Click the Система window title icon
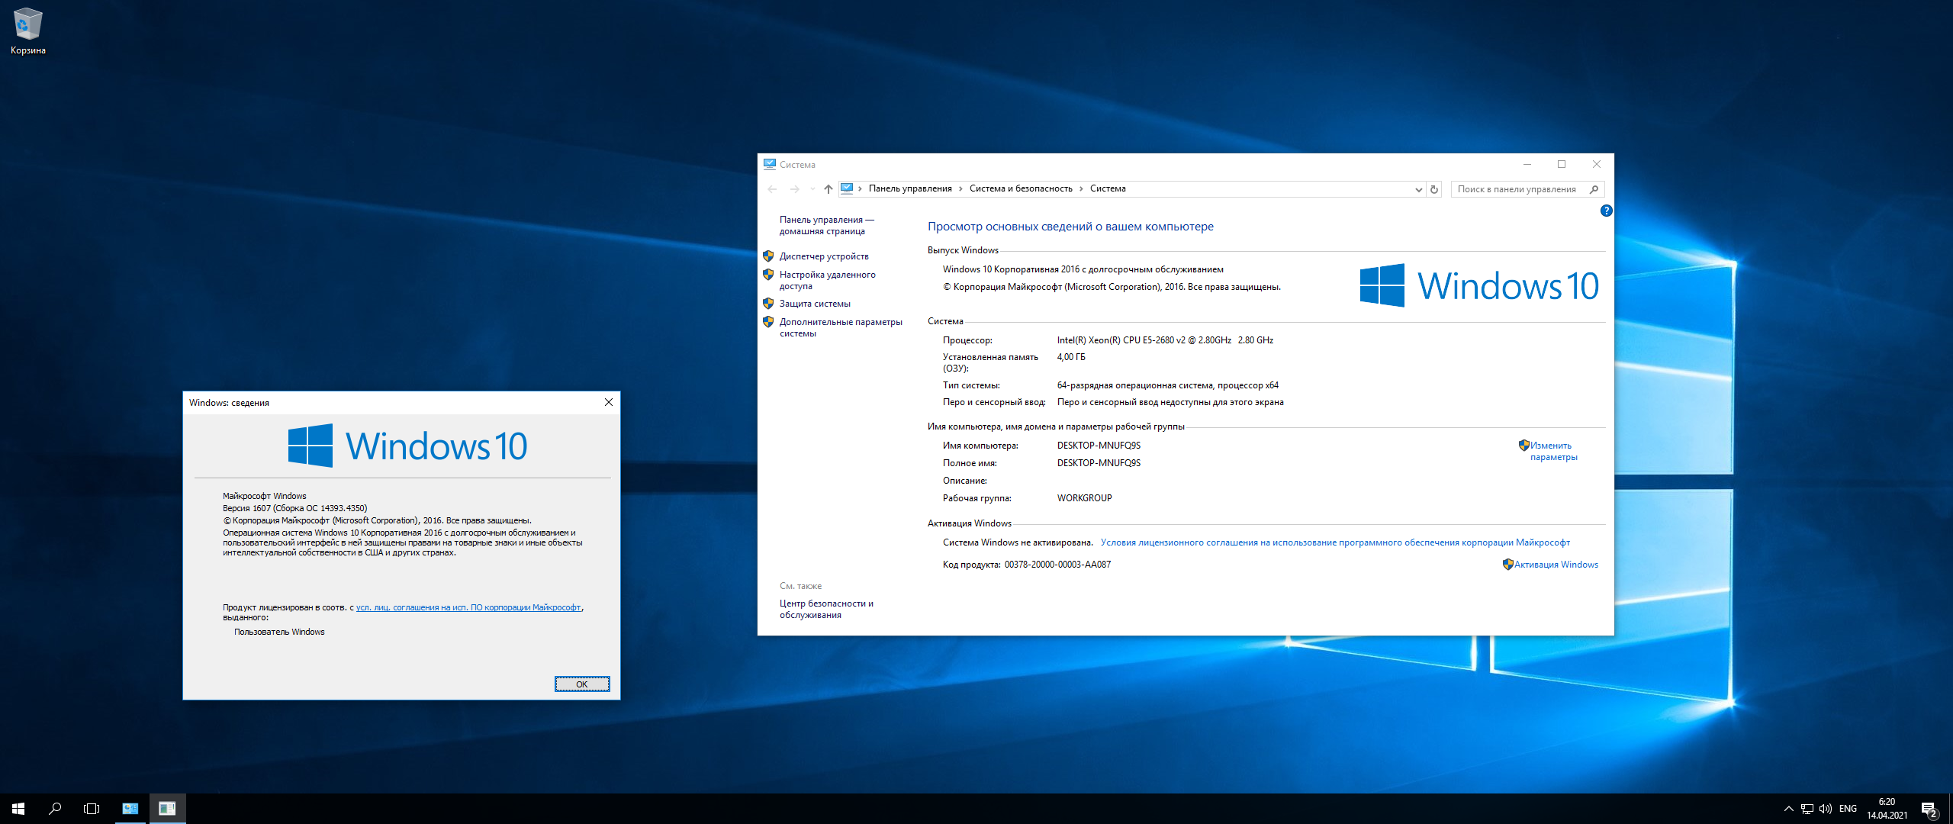 click(x=770, y=164)
